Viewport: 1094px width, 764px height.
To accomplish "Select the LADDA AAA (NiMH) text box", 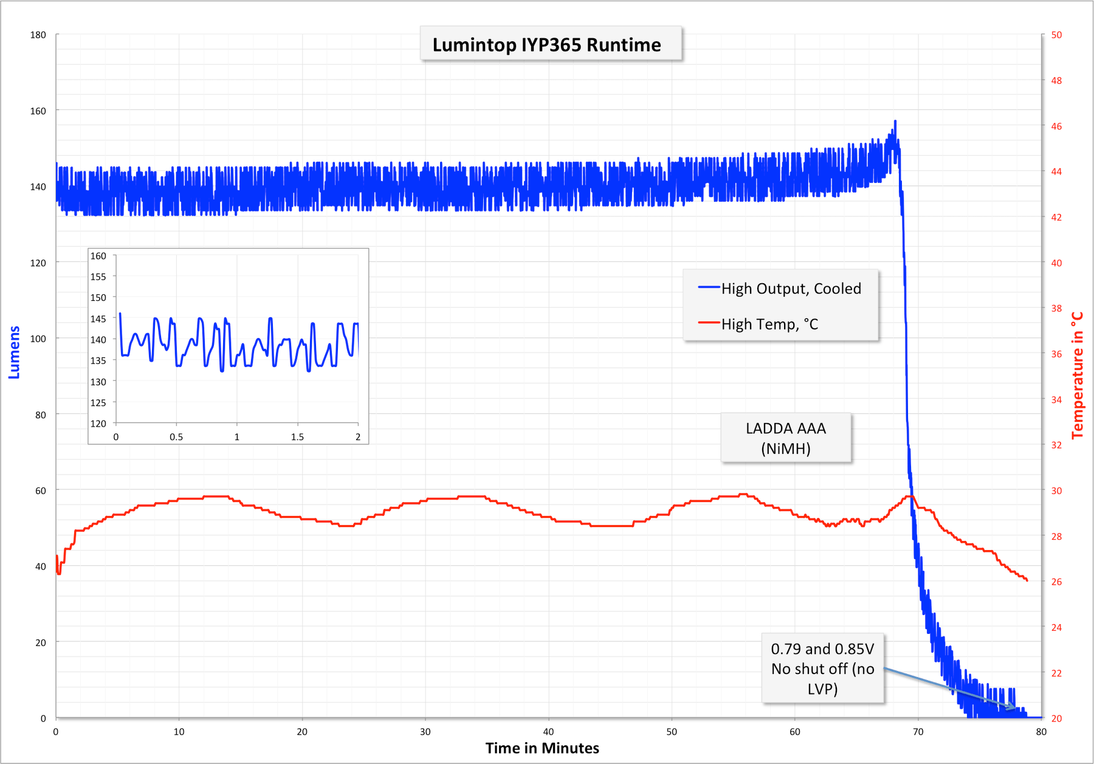I will (785, 438).
